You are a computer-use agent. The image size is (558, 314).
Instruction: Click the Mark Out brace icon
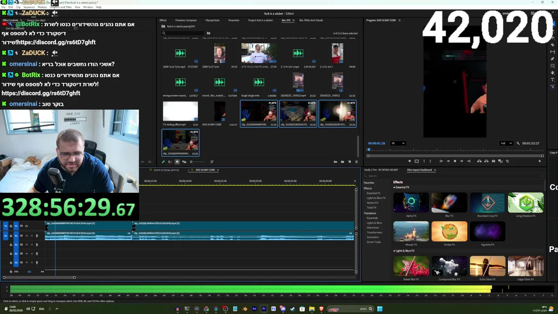pos(430,161)
